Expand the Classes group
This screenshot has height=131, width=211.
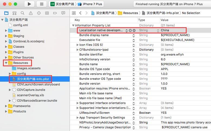tap(6, 47)
